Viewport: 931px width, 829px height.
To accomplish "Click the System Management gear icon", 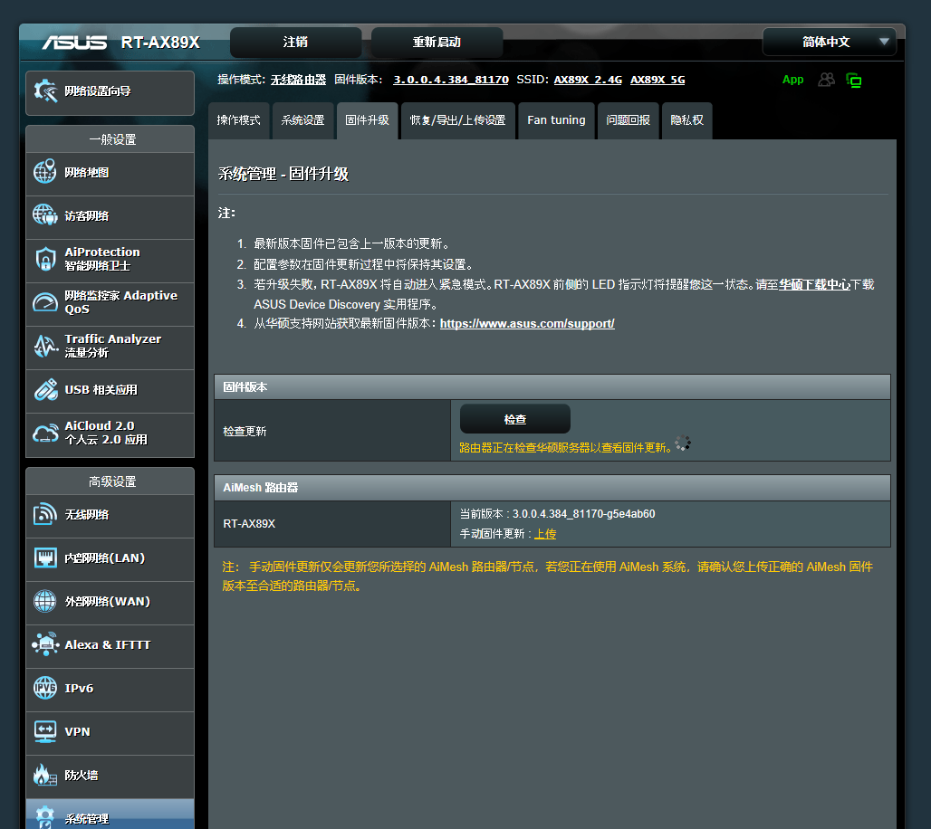I will pos(45,817).
